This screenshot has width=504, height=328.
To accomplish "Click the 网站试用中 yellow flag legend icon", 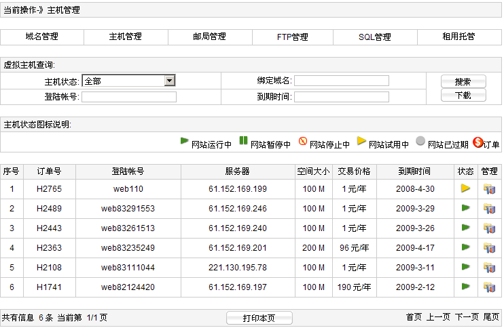I will pos(361,140).
